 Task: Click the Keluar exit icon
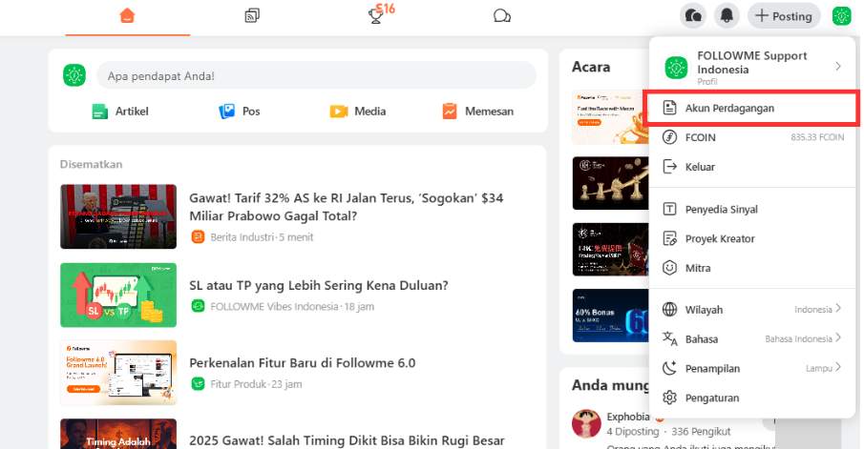coord(669,167)
